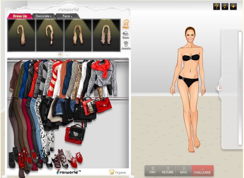Select the long wavy hairstyle thumbnail
The height and width of the screenshot is (178, 244).
tap(106, 35)
